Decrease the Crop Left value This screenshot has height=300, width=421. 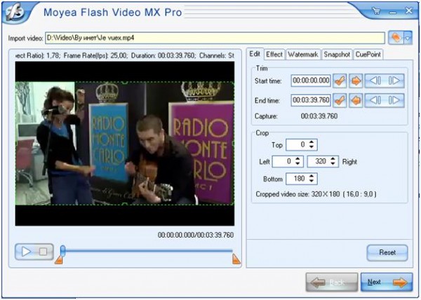[x=298, y=164]
